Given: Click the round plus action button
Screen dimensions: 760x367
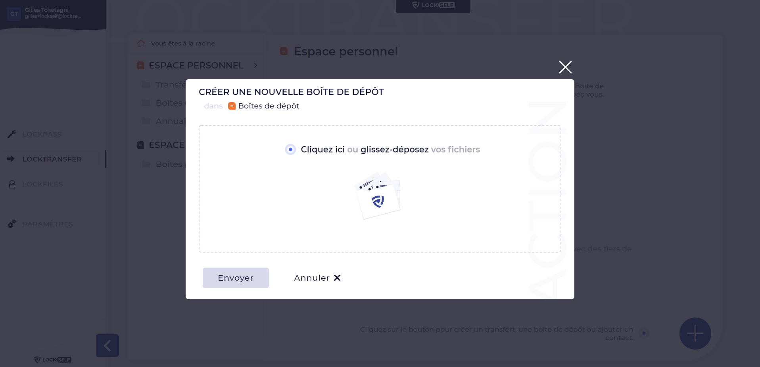Looking at the screenshot, I should tap(695, 333).
